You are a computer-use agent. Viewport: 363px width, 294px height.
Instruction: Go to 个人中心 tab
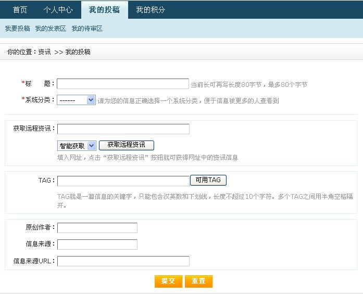coord(58,10)
